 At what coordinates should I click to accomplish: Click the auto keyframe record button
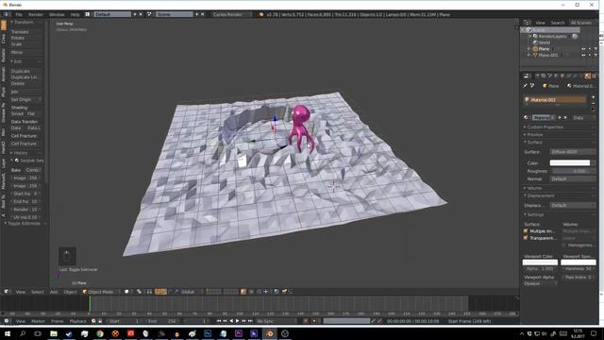(307, 321)
